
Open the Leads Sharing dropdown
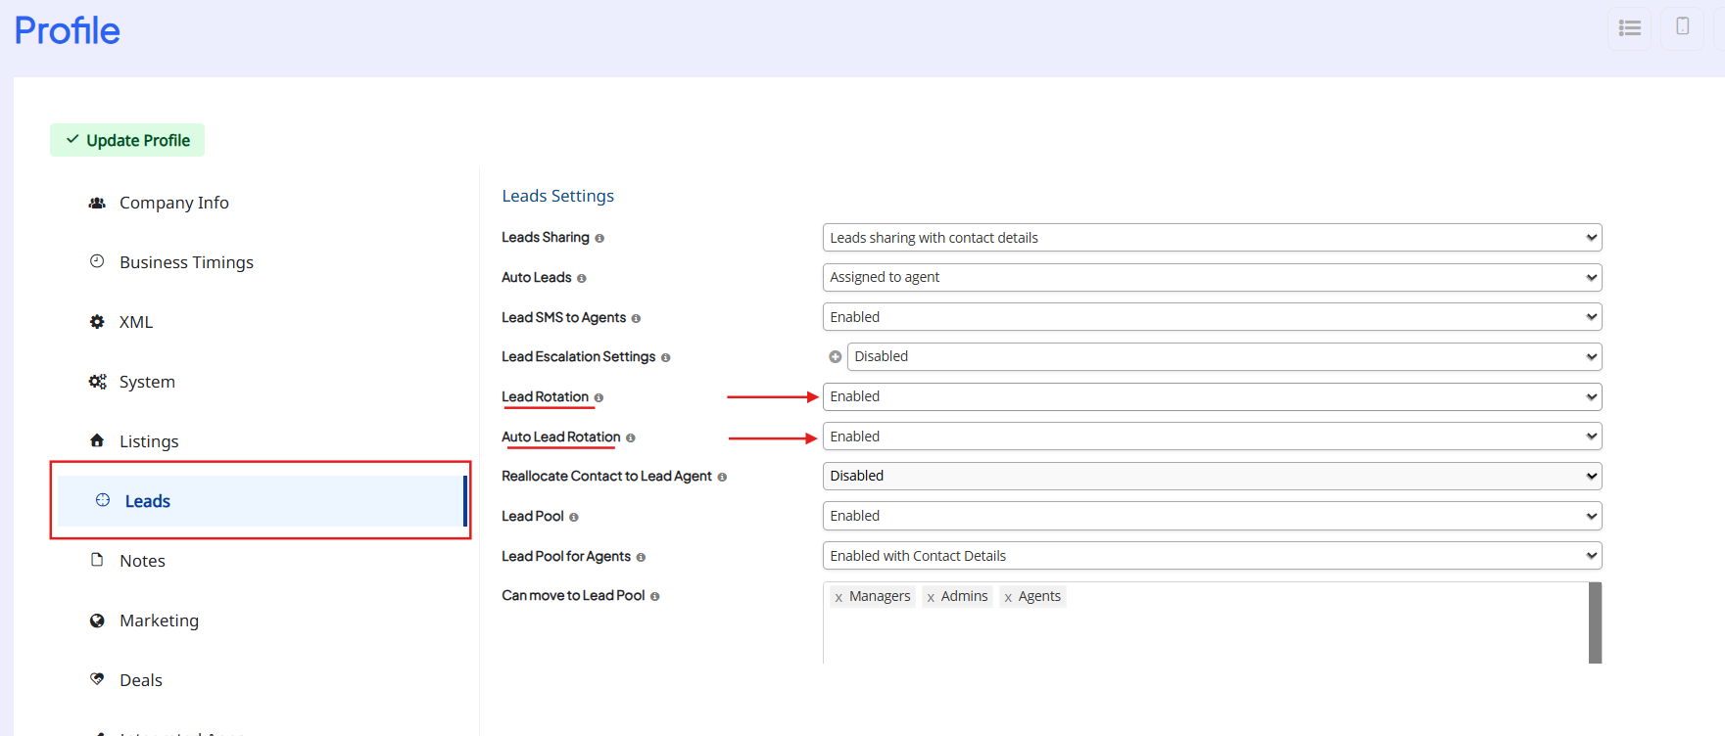coord(1212,238)
